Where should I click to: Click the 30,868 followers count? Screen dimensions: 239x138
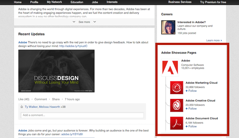pyautogui.click(x=195, y=87)
